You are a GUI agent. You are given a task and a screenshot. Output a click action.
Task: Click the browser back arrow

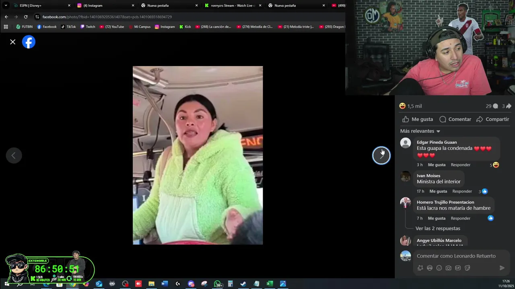(x=6, y=17)
